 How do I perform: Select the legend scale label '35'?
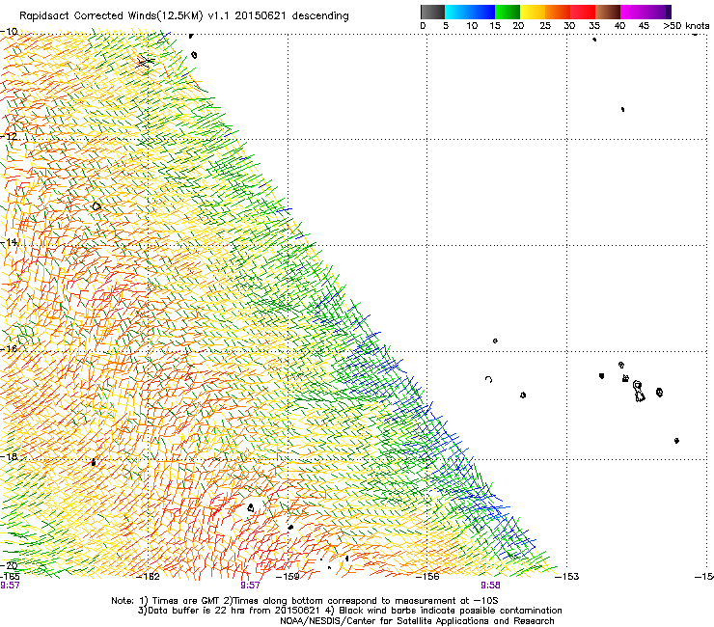click(x=594, y=26)
